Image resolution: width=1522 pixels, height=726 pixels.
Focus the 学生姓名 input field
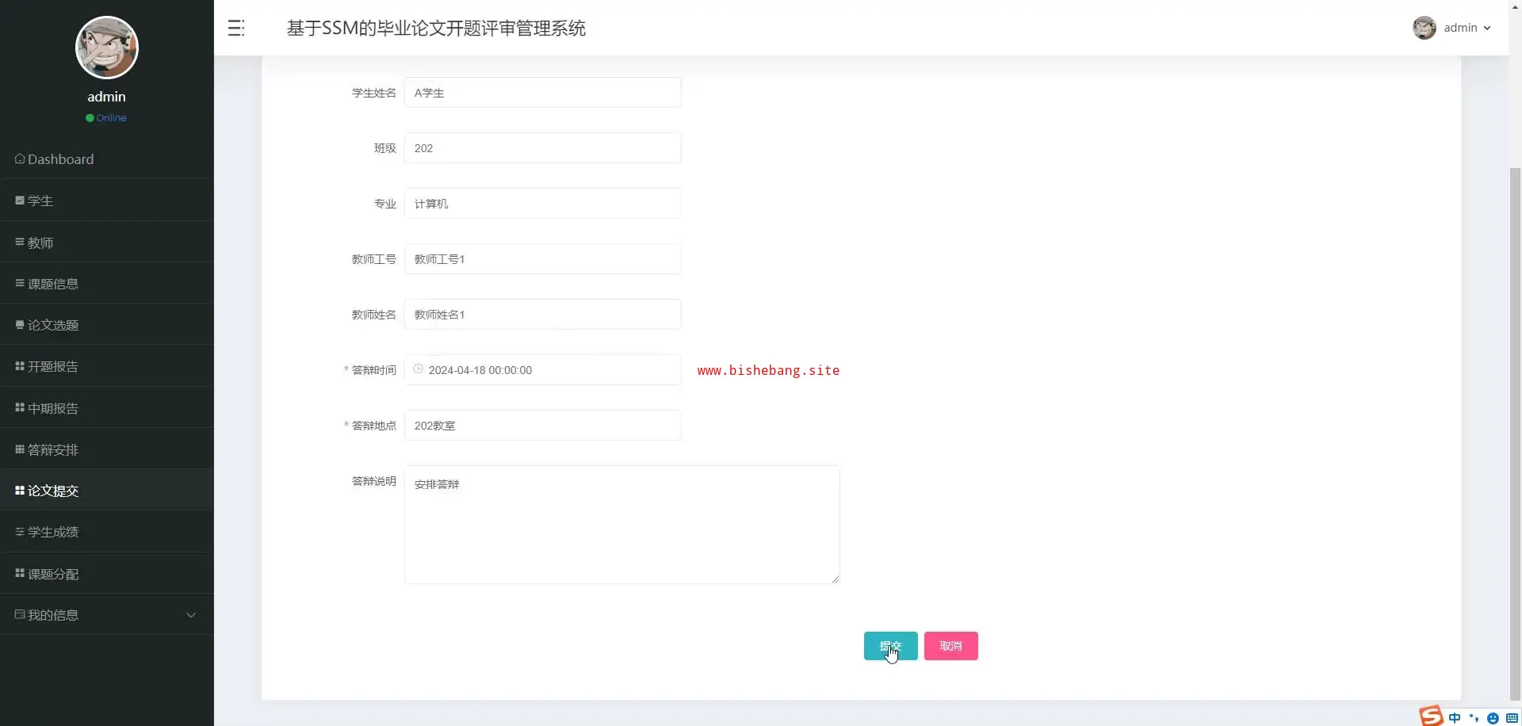543,93
